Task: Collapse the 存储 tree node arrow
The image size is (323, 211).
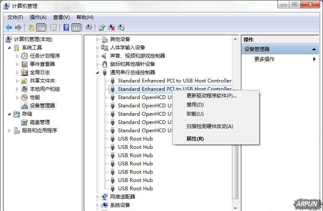Action: [x=9, y=114]
